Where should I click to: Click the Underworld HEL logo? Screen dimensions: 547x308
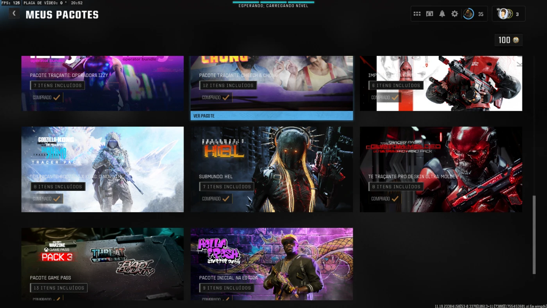point(223,149)
